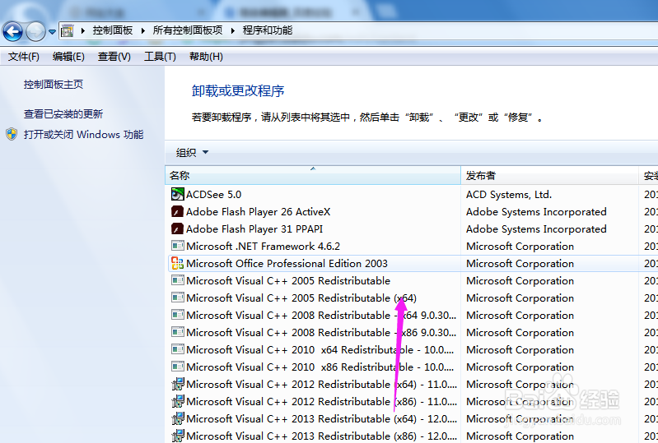Image resolution: width=658 pixels, height=443 pixels.
Task: Click the shield icon beside Windows 功能
Action: [12, 134]
